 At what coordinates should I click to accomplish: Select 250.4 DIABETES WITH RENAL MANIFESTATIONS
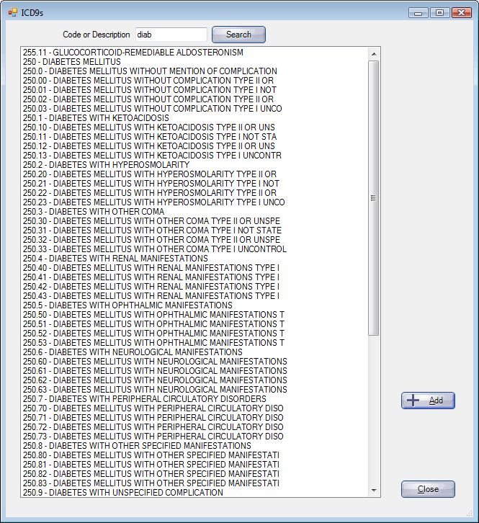coord(115,259)
